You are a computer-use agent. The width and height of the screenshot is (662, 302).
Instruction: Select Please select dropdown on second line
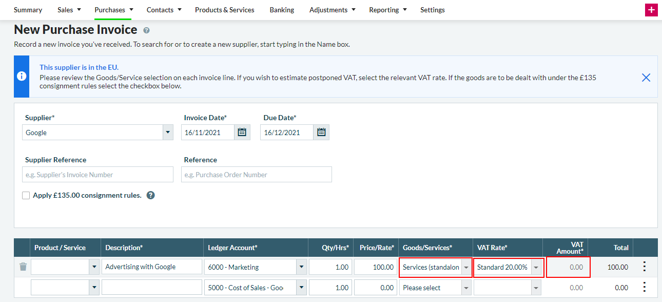435,288
